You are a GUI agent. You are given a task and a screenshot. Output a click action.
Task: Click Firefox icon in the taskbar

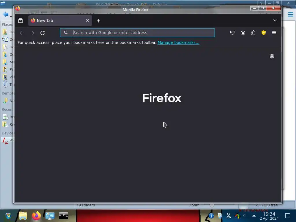(x=36, y=216)
